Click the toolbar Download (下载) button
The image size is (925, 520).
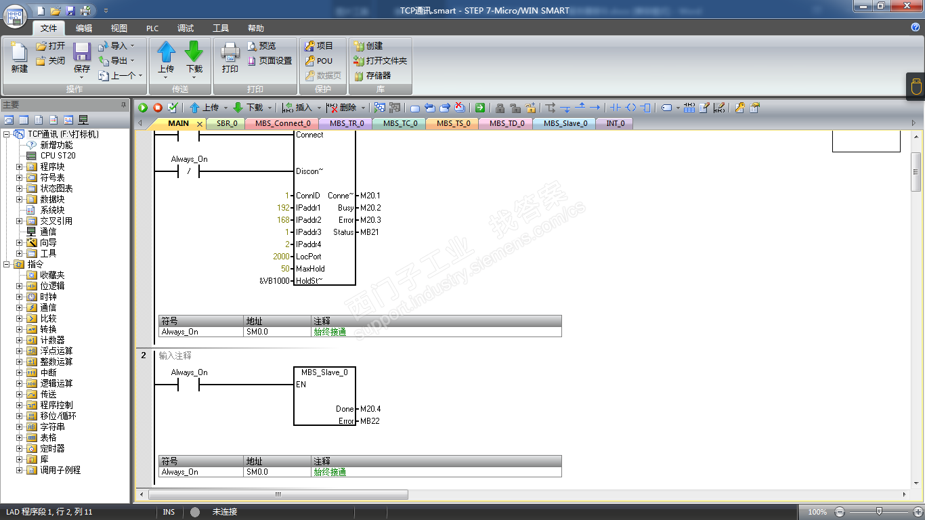click(x=249, y=108)
